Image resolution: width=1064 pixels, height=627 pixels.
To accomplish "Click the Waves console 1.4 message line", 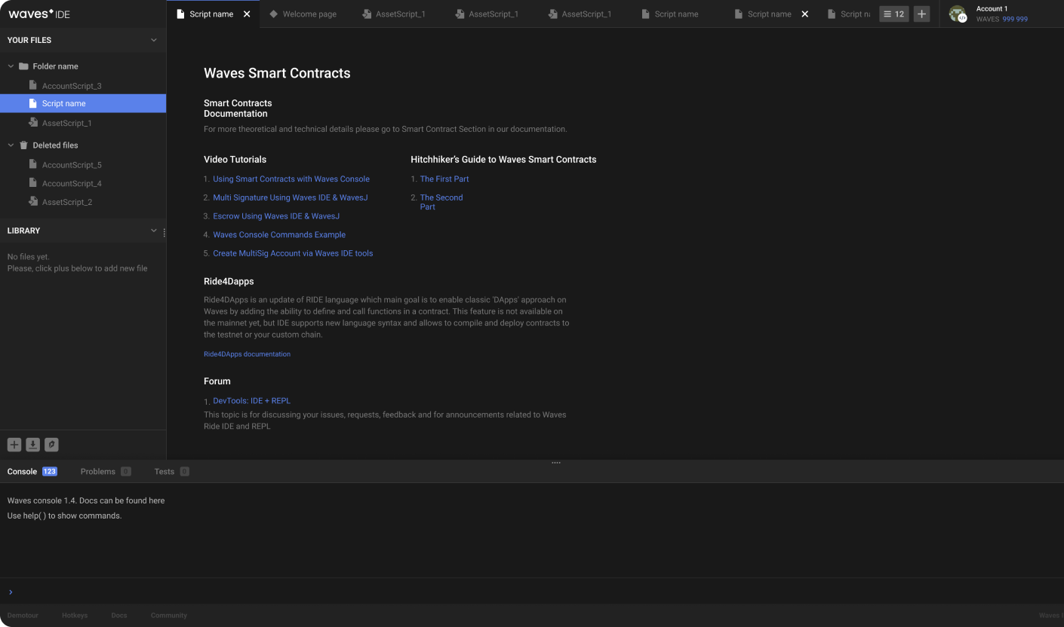I will point(86,500).
